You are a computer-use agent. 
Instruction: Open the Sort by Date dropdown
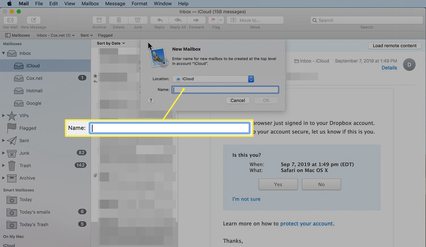111,43
